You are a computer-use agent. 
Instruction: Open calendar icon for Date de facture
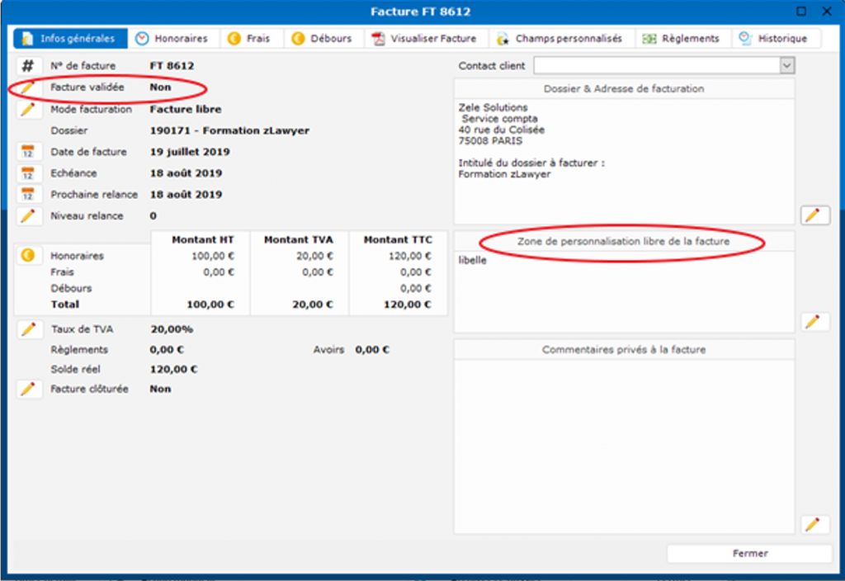(29, 152)
